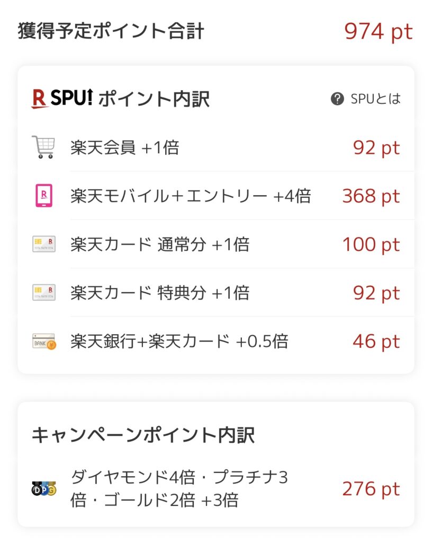The width and height of the screenshot is (432, 543).
Task: Click the ダイヤモンド4倍 campaign description text
Action: [x=179, y=488]
